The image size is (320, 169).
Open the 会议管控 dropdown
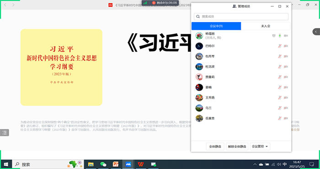click(x=260, y=146)
